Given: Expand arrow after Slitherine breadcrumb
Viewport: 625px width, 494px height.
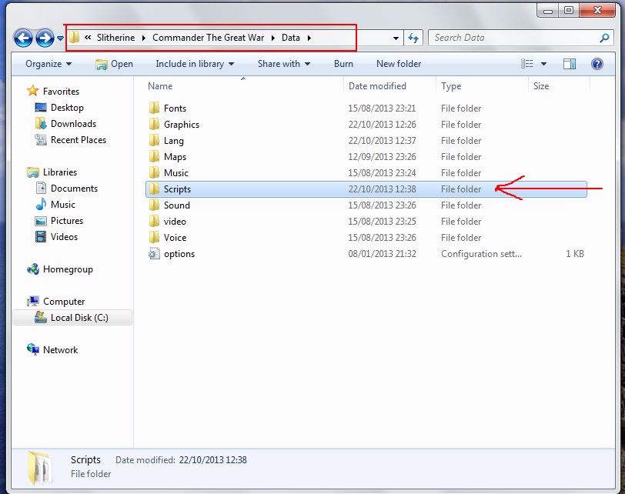Looking at the screenshot, I should [x=143, y=38].
